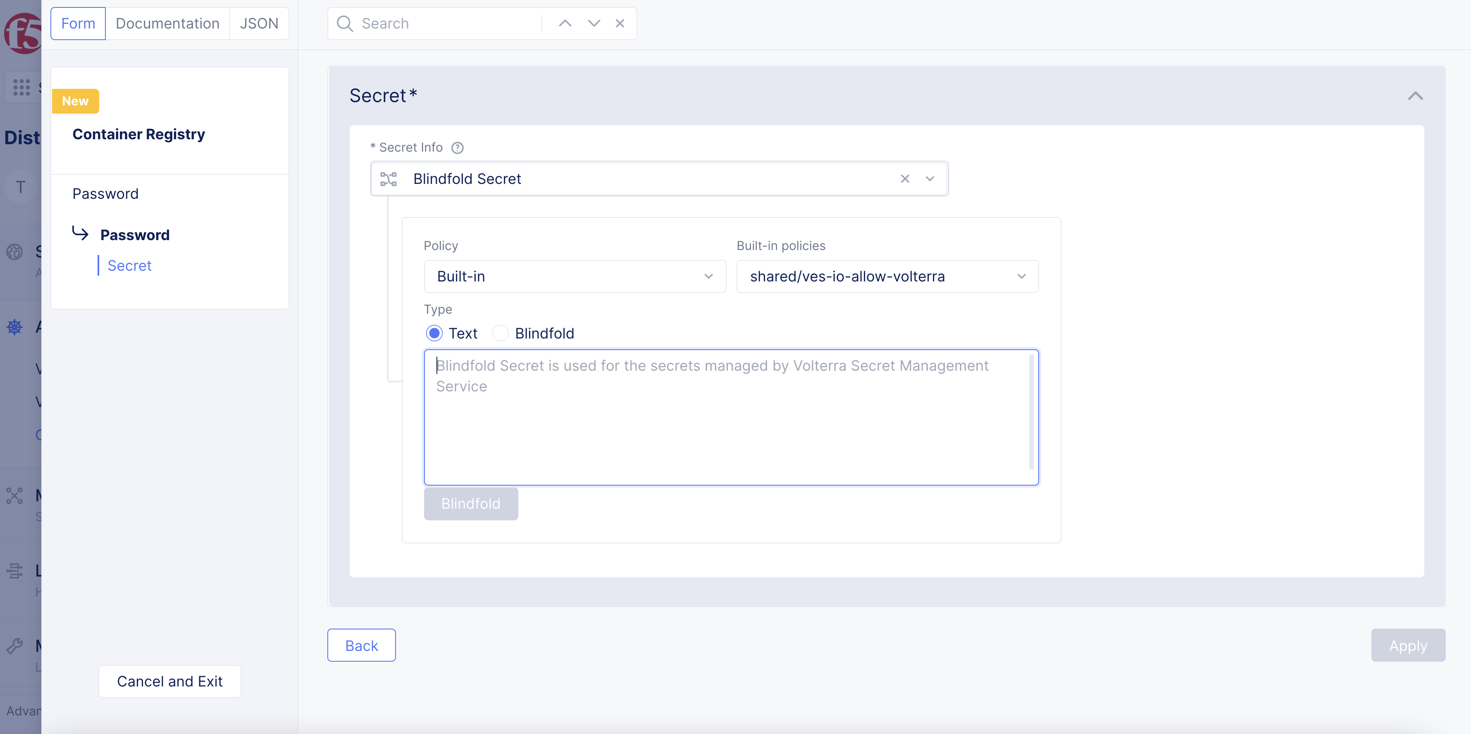
Task: Expand Built-in policies dropdown
Action: [x=887, y=276]
